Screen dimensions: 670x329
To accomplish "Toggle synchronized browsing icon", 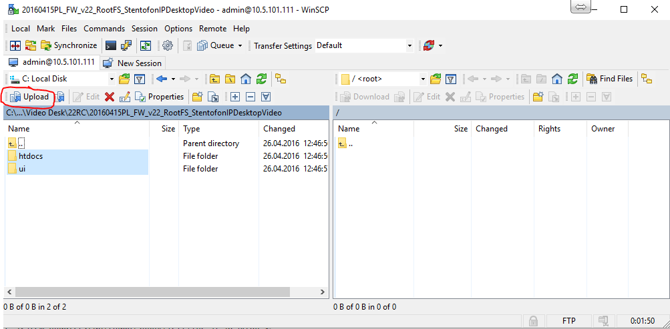I will click(146, 45).
